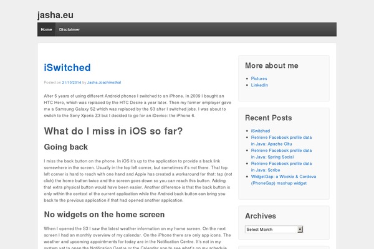Click the 'More about me' widget title

tap(272, 65)
